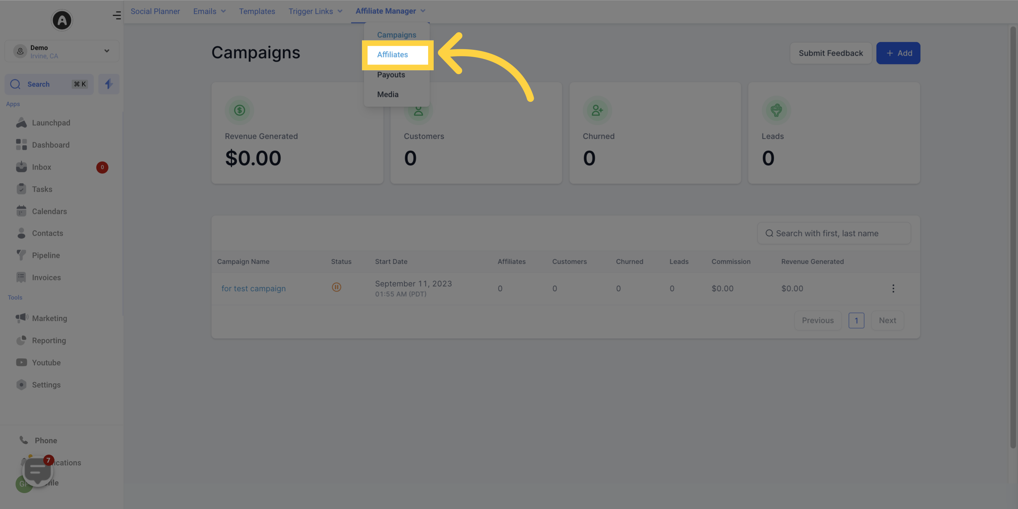This screenshot has width=1018, height=509.
Task: Click the Campaign Name column header
Action: point(243,262)
